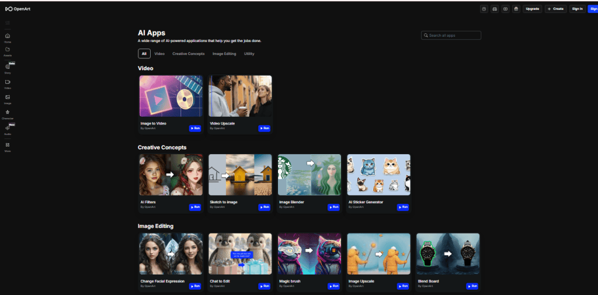Image resolution: width=598 pixels, height=295 pixels.
Task: Select the All filter tab
Action: point(144,54)
